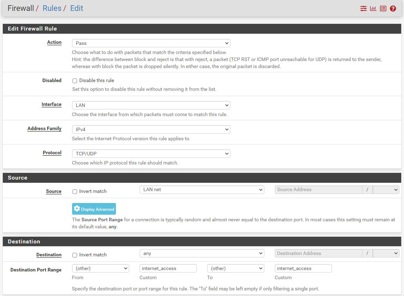
Task: Open the help question mark icon
Action: (393, 8)
